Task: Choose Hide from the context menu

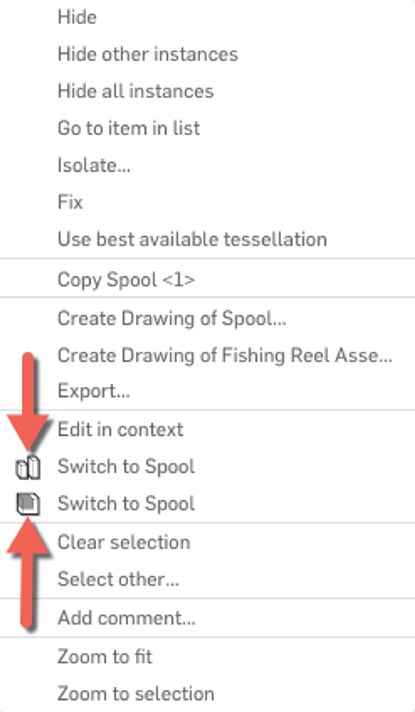Action: pos(77,17)
